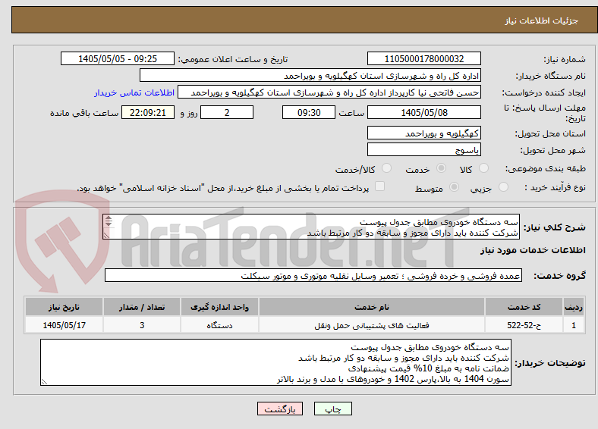The width and height of the screenshot is (598, 429).
Task: Click the general description text area
Action: point(311,227)
